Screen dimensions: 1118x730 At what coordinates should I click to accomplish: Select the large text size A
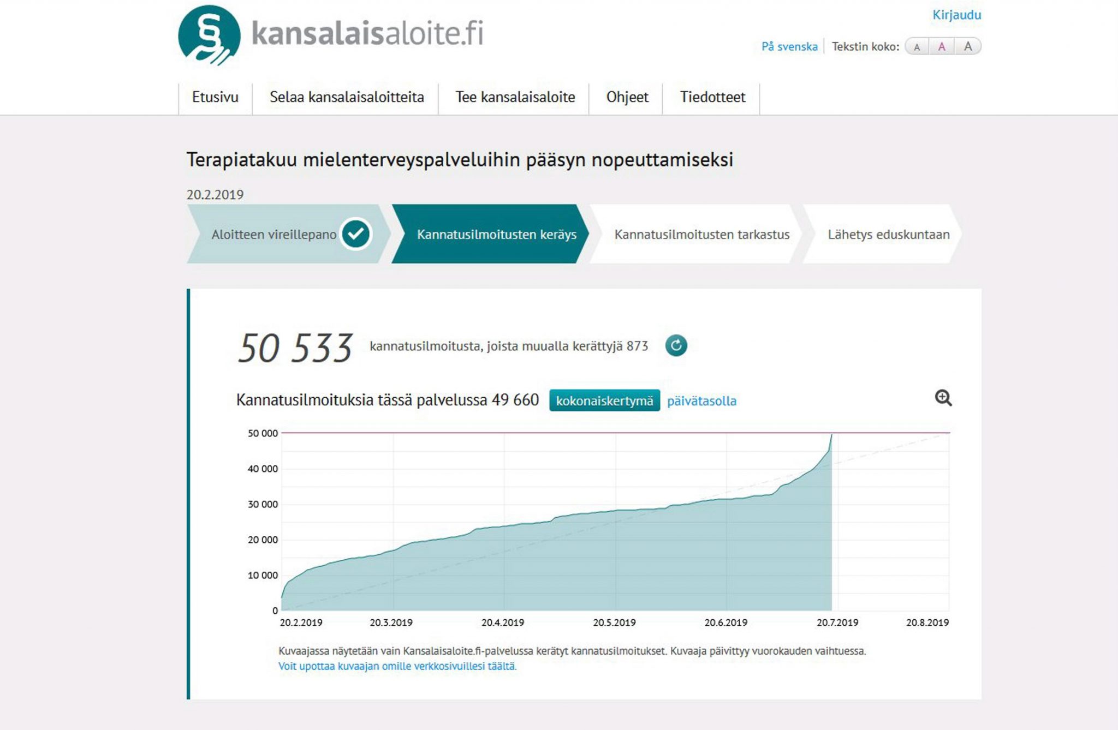(968, 46)
